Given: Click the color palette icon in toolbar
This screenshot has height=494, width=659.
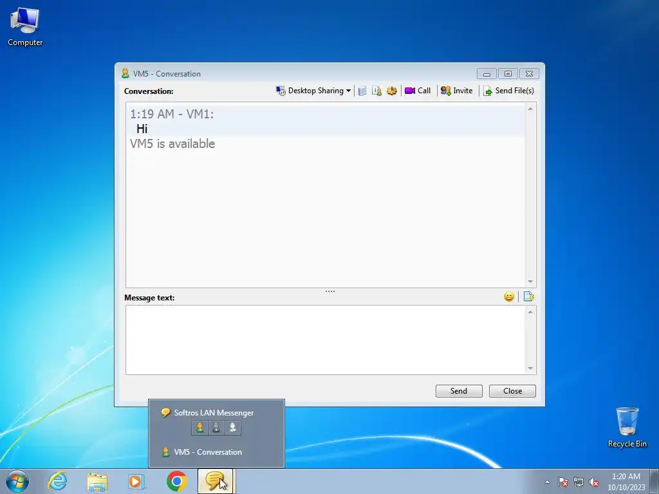Looking at the screenshot, I should point(392,91).
